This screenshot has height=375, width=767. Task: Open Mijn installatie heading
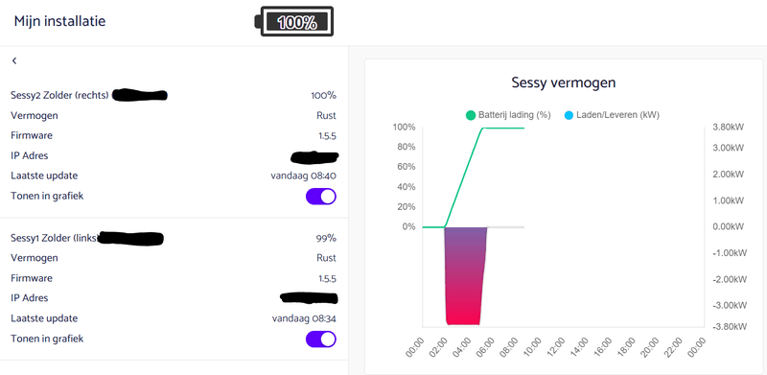pos(59,21)
